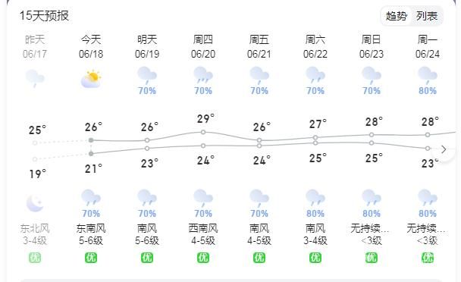Switch to the 趋势 trend view
This screenshot has width=461, height=282.
coord(396,16)
